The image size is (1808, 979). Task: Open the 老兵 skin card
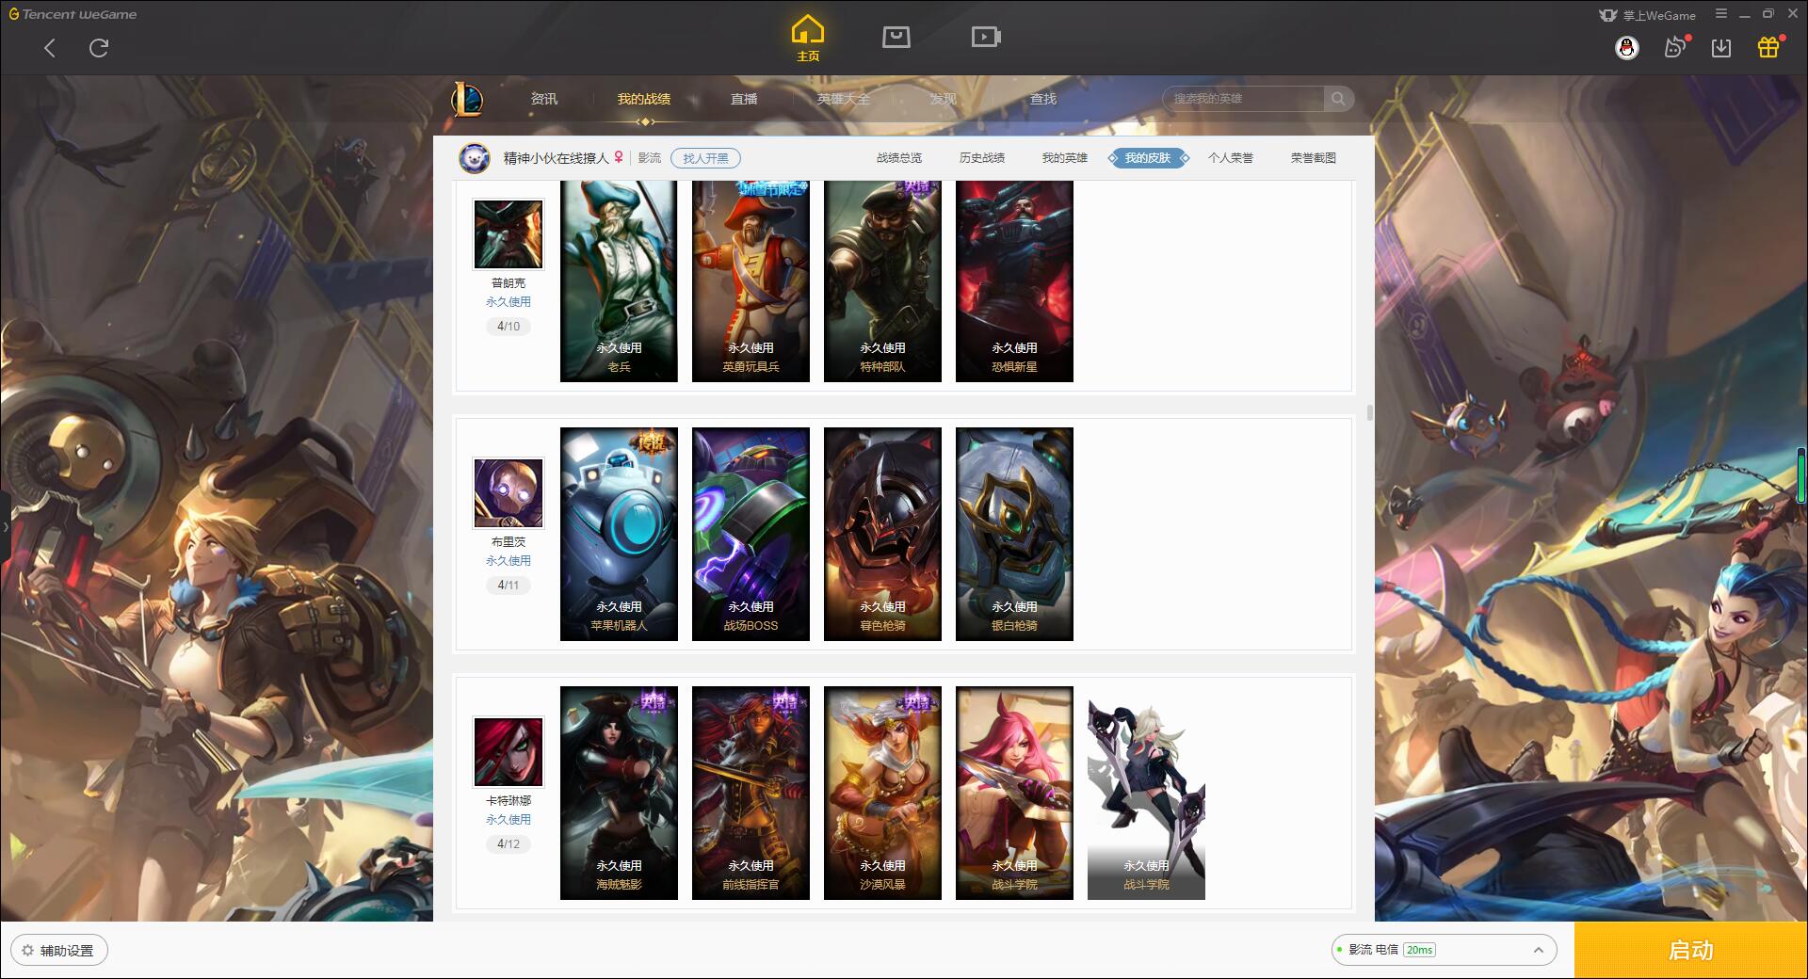(619, 281)
